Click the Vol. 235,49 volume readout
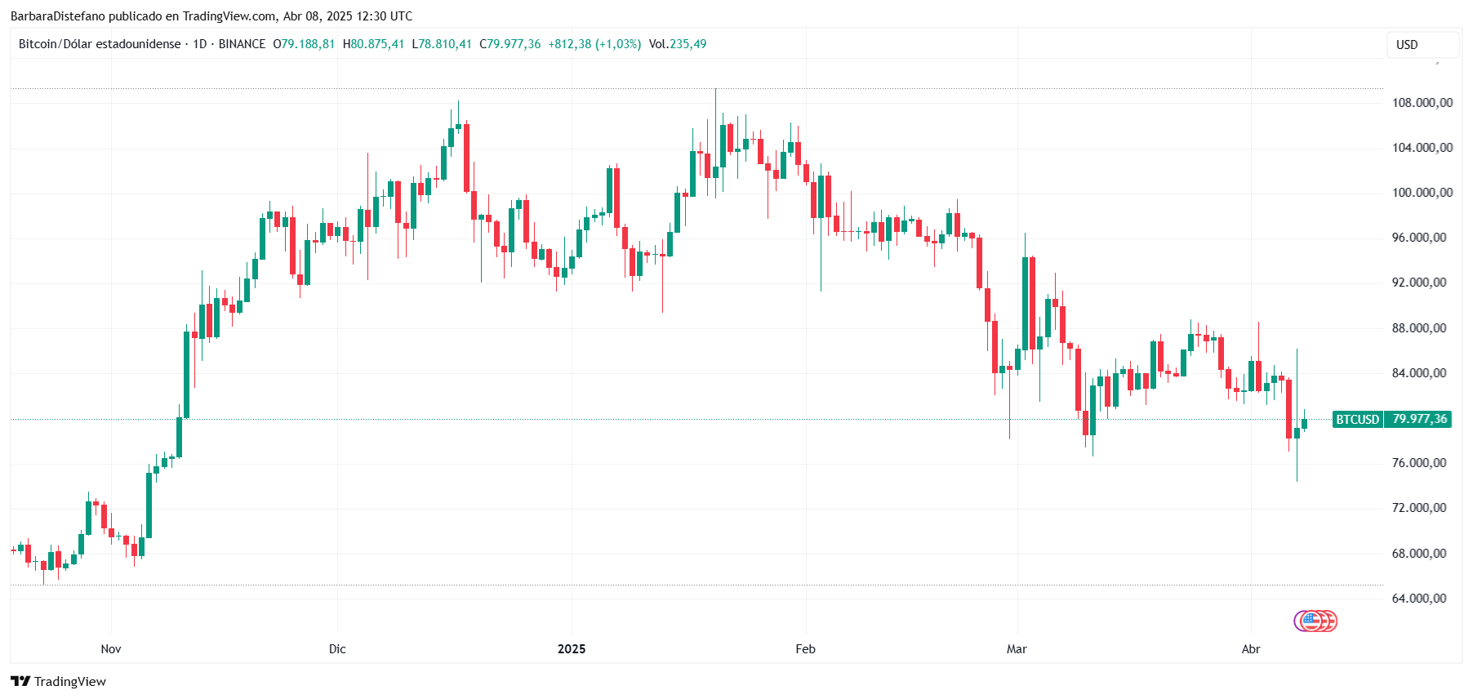The height and width of the screenshot is (699, 1473). [678, 44]
